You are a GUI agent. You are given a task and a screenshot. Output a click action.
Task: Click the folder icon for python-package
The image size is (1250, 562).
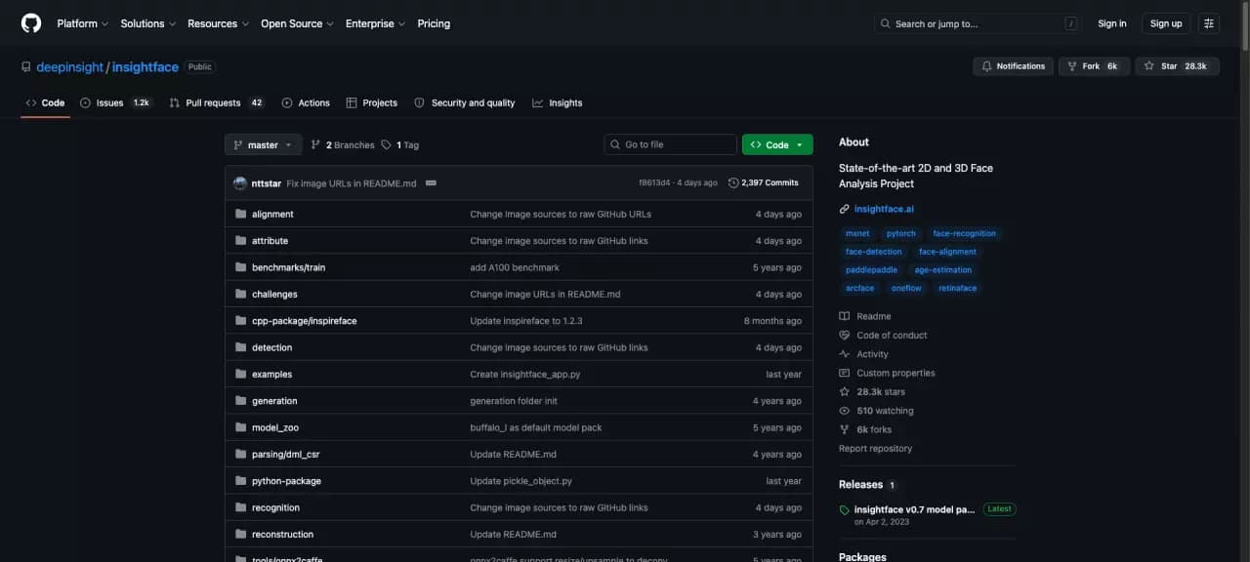click(x=240, y=481)
